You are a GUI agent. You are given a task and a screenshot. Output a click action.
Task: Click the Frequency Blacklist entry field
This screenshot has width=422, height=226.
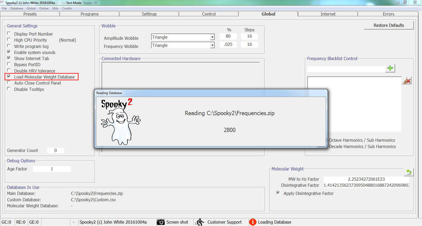346,69
